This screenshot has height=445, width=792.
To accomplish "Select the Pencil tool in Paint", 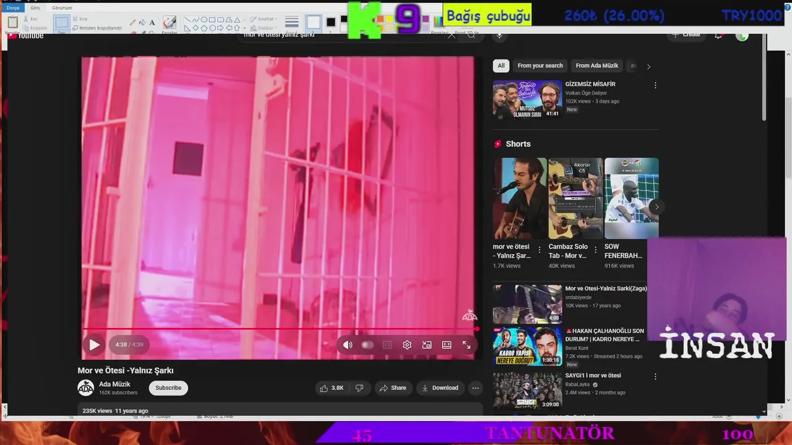I will [133, 23].
